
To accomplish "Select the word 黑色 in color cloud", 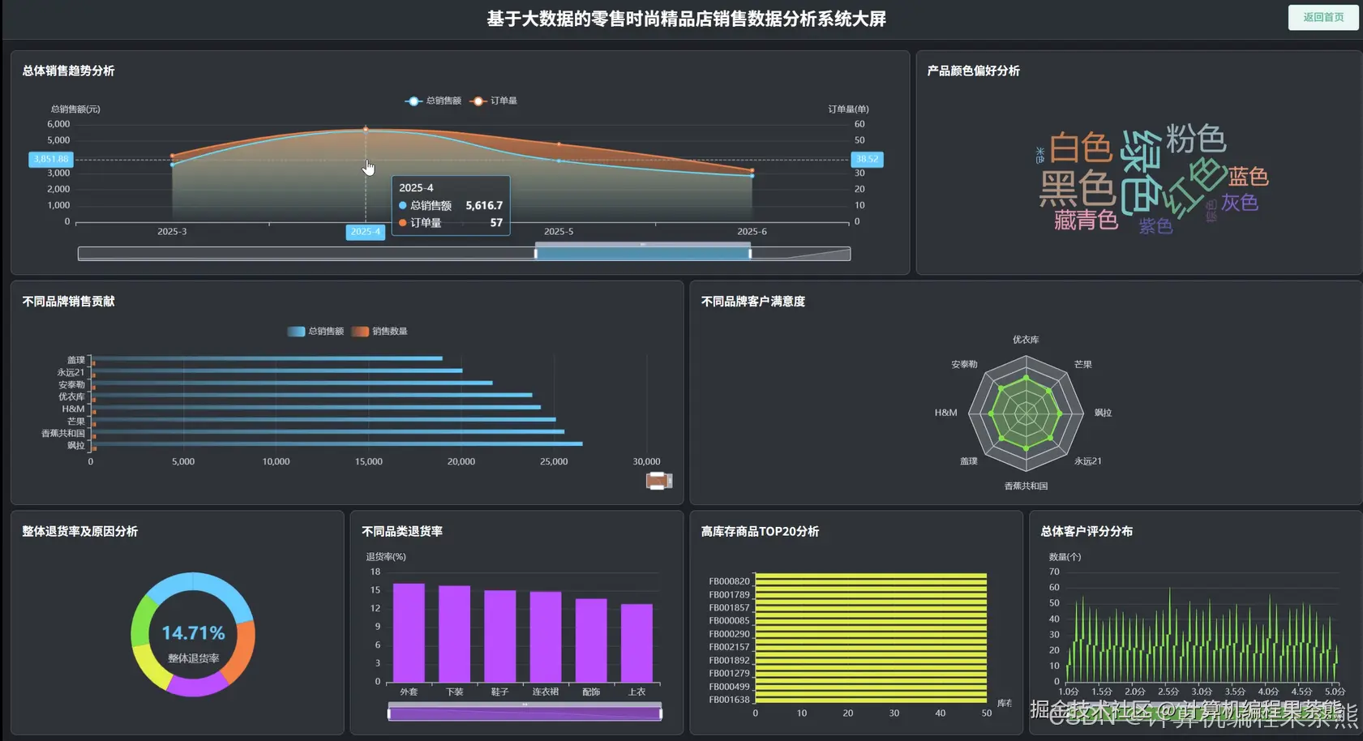I will click(x=1077, y=188).
